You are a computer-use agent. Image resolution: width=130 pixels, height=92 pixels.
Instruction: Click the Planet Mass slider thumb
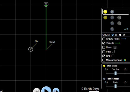[116, 86]
